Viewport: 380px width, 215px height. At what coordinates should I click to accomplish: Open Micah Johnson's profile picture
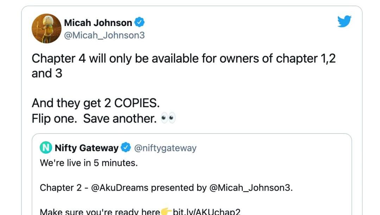[46, 28]
